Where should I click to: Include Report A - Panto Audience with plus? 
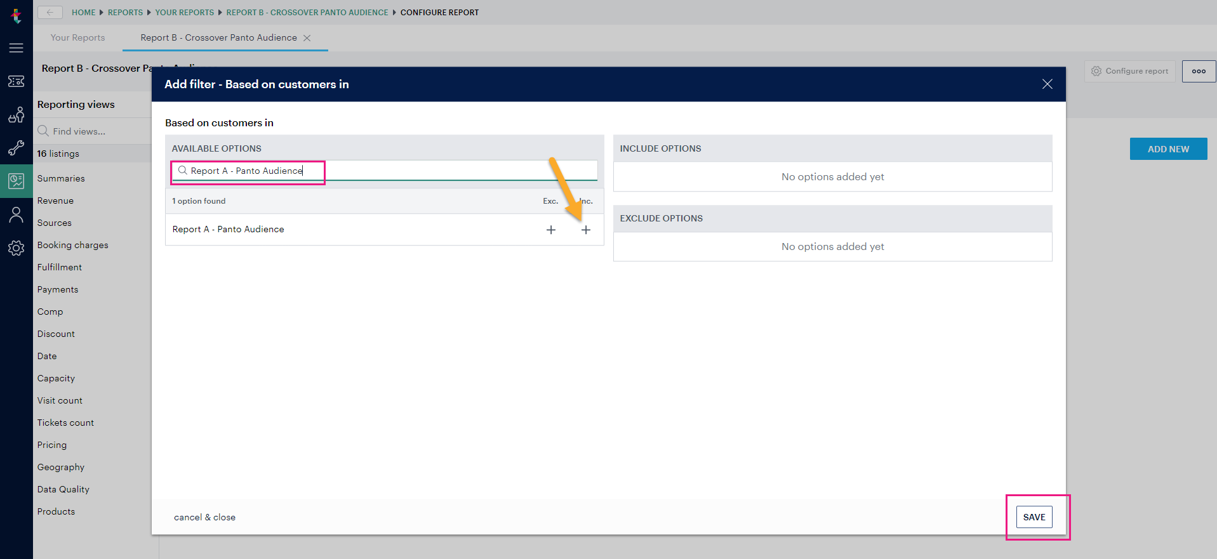pos(586,230)
